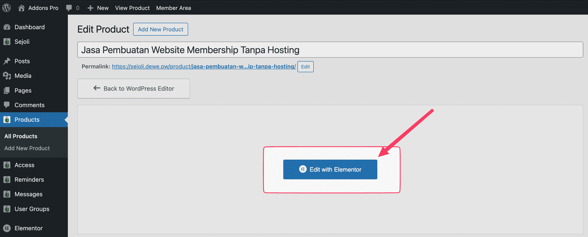The width and height of the screenshot is (588, 237).
Task: Click the permalink Edit button
Action: [305, 67]
